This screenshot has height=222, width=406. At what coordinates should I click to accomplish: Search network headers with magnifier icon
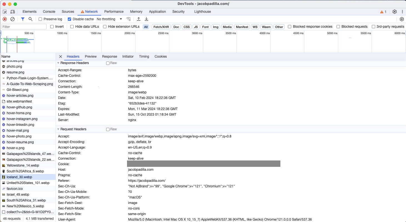tap(31, 19)
